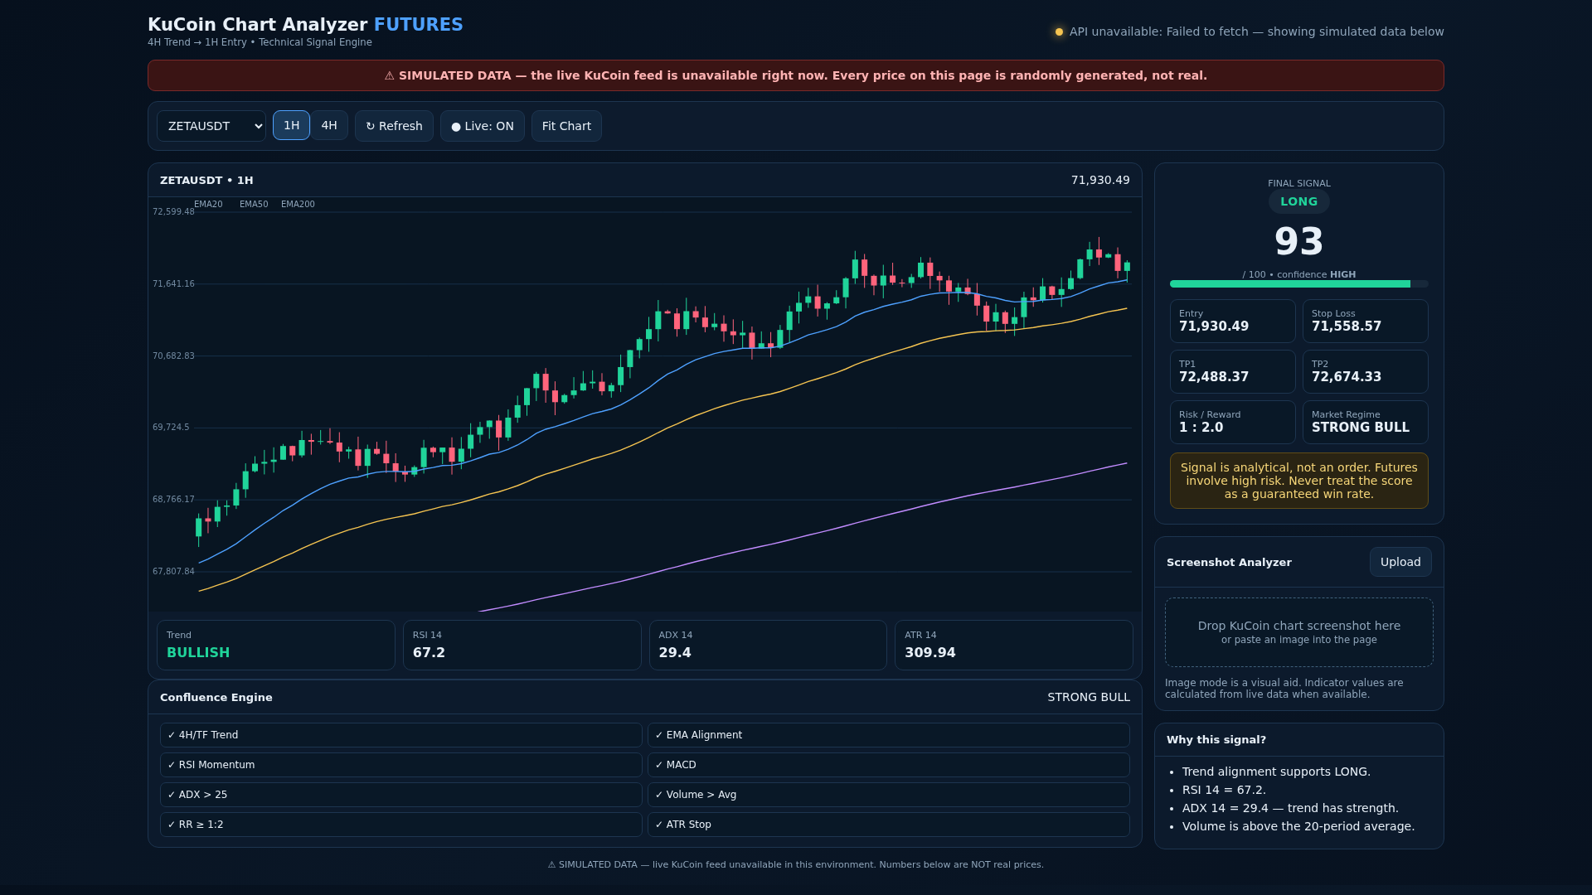Select the 1H timeframe tab
1592x895 pixels.
click(291, 125)
